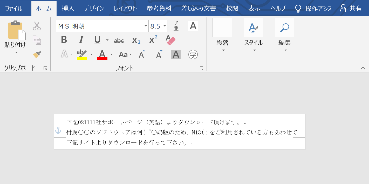Open the font name dropdown
369x184 pixels.
146,26
